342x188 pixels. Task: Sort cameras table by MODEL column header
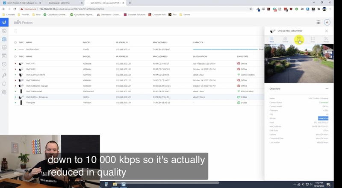[87, 56]
